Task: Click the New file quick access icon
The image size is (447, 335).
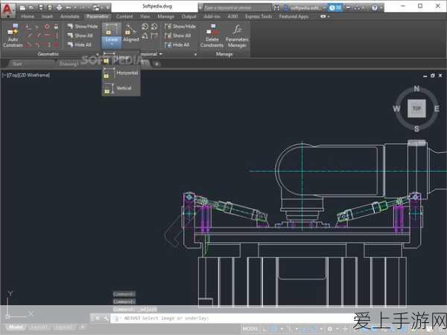Action: pos(22,7)
